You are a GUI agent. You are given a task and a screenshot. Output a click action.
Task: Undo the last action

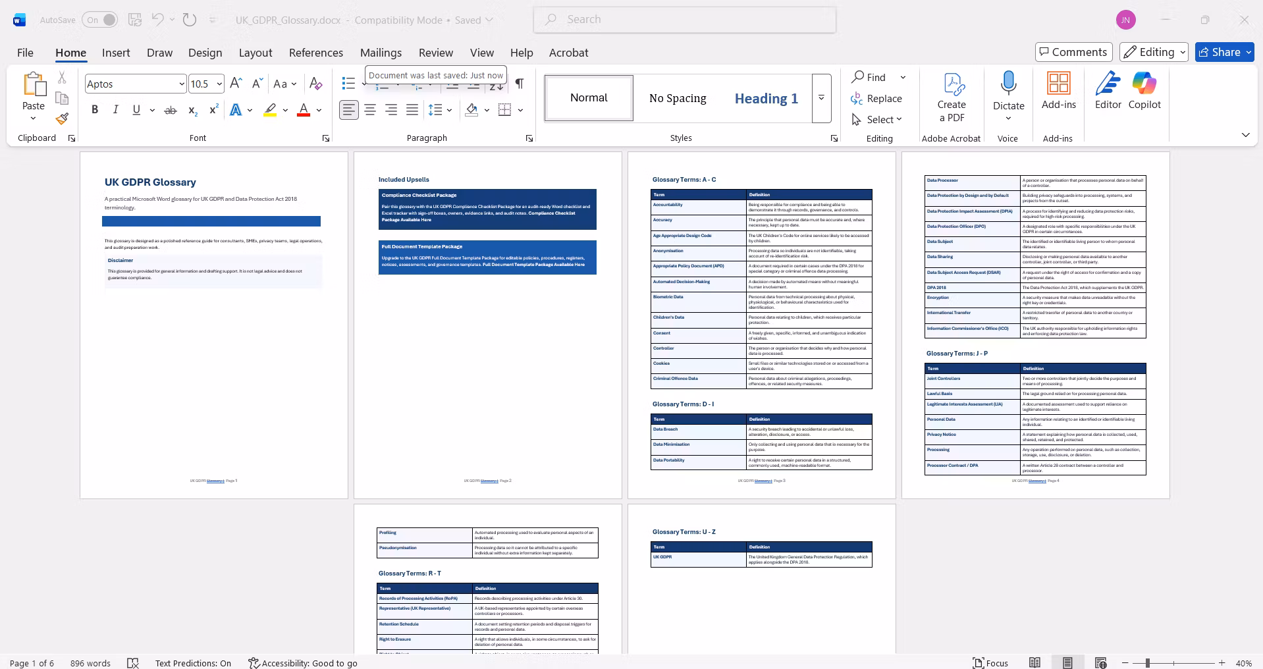(157, 20)
